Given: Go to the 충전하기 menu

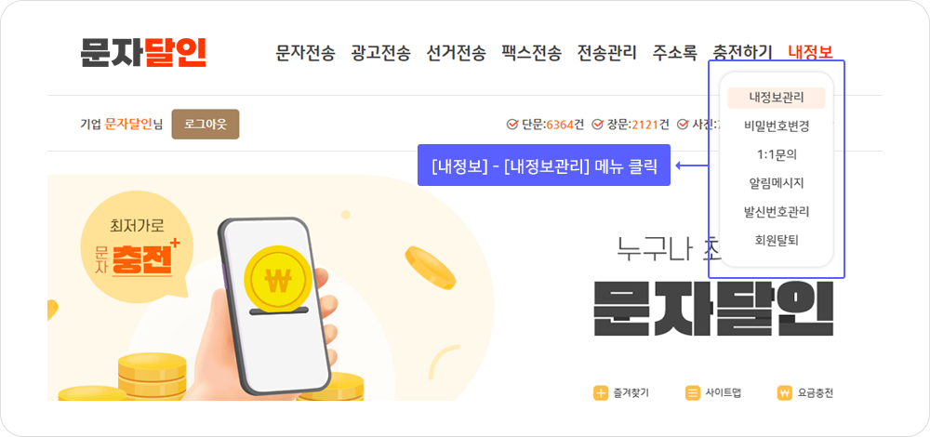Looking at the screenshot, I should [742, 53].
